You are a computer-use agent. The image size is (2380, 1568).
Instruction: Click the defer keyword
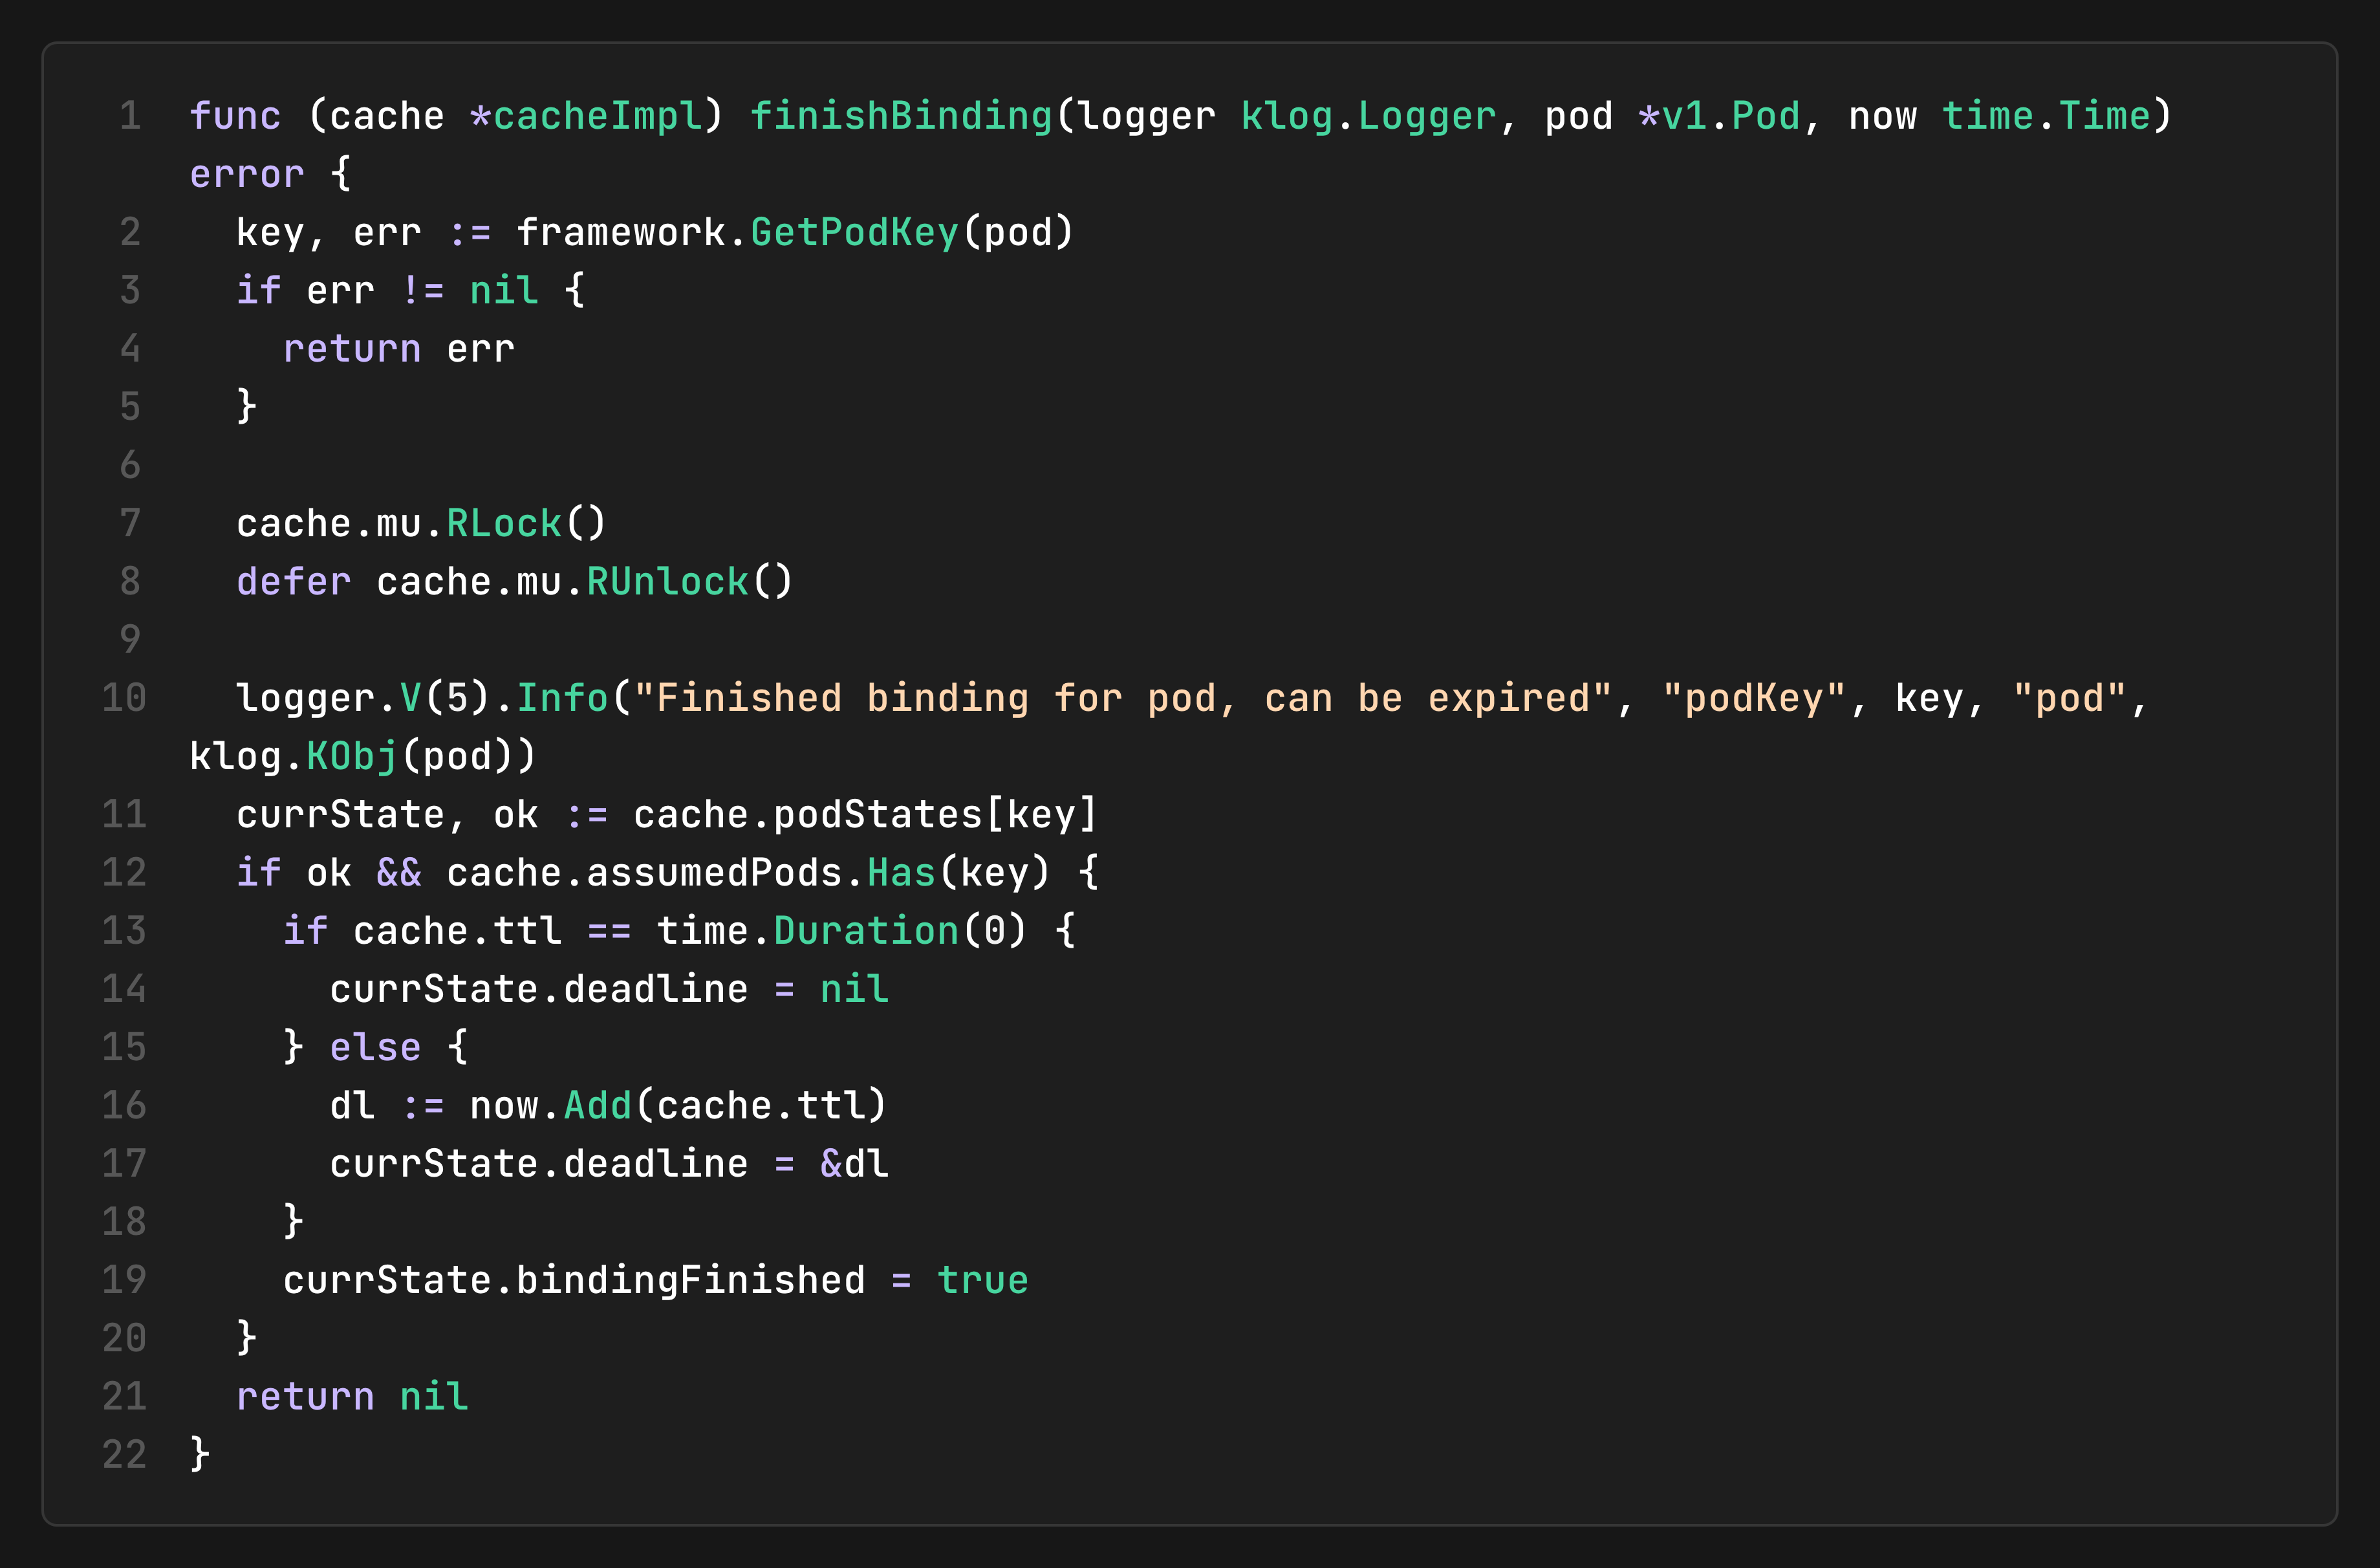point(293,581)
